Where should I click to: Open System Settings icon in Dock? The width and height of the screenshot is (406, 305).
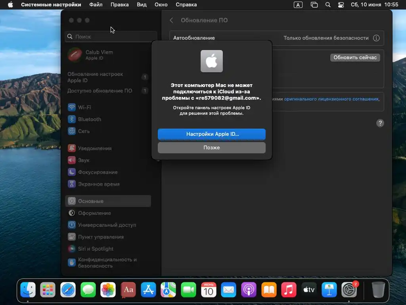349,290
